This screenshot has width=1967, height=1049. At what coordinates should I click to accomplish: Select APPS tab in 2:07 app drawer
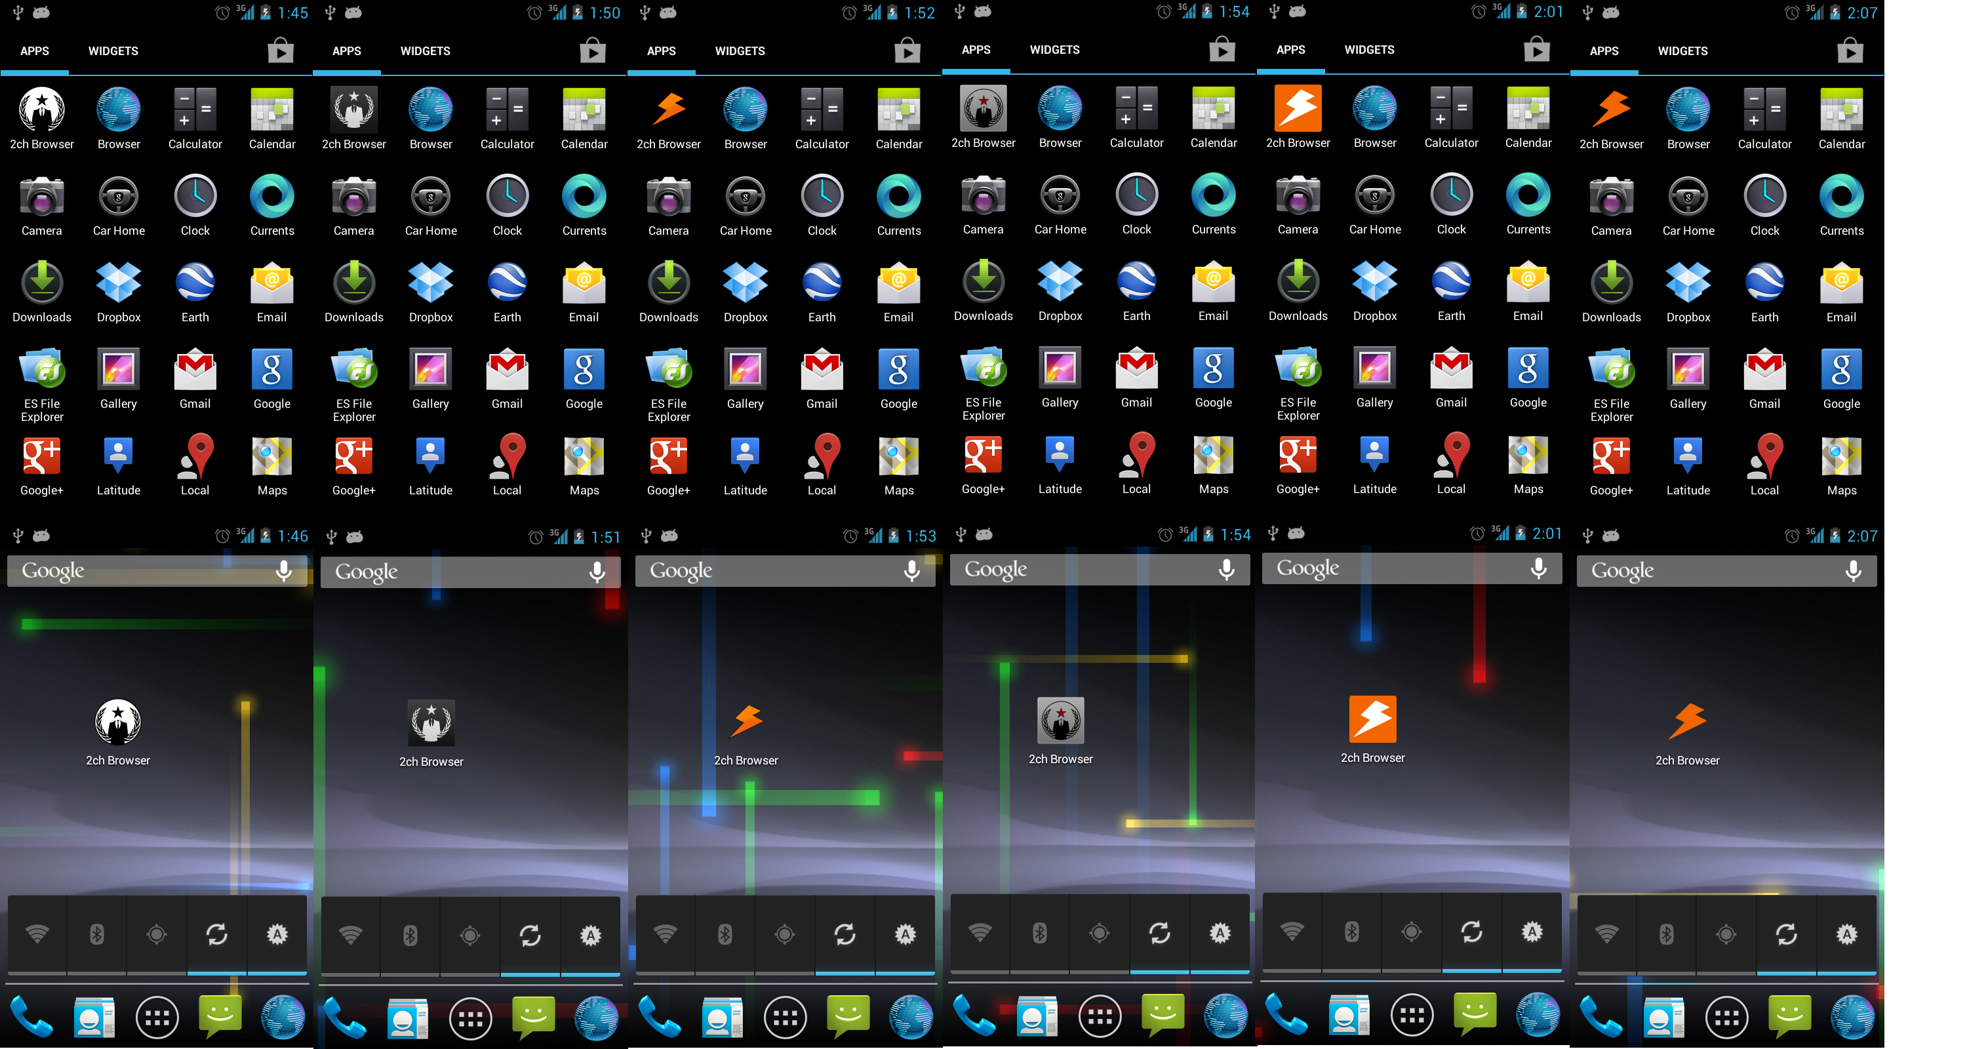point(1604,51)
